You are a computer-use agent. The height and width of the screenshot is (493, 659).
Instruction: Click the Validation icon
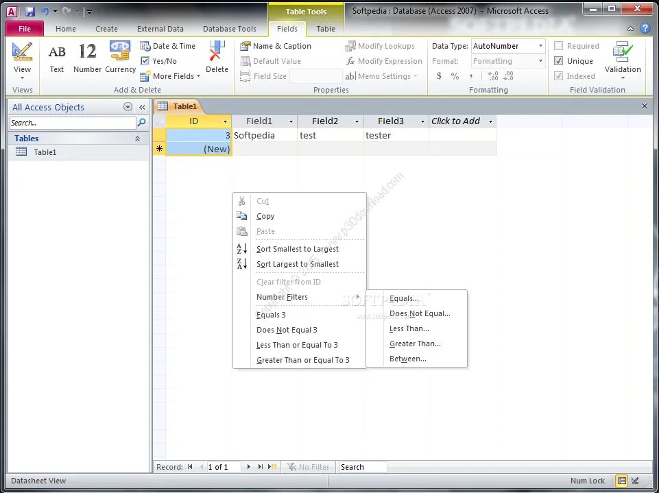(622, 51)
